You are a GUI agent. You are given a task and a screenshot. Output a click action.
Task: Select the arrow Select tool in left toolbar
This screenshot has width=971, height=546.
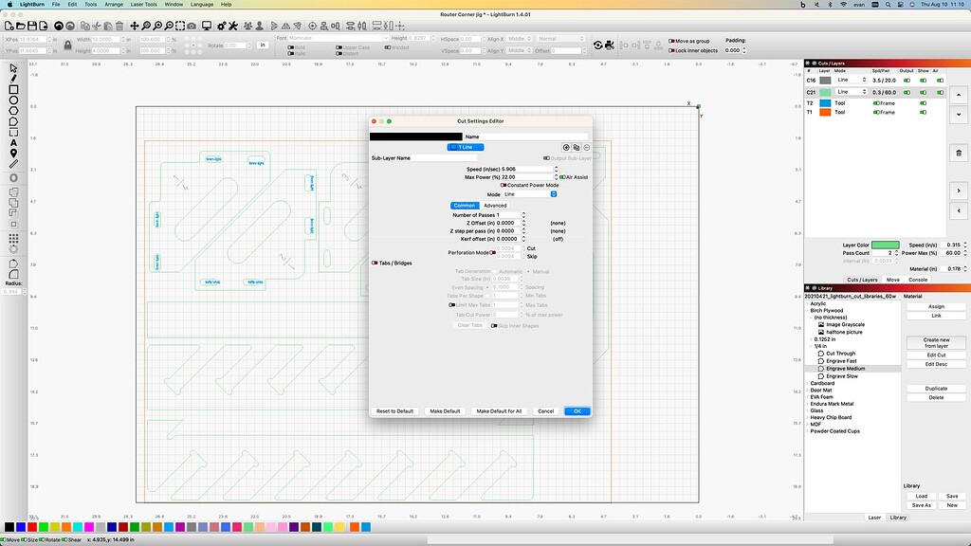13,68
